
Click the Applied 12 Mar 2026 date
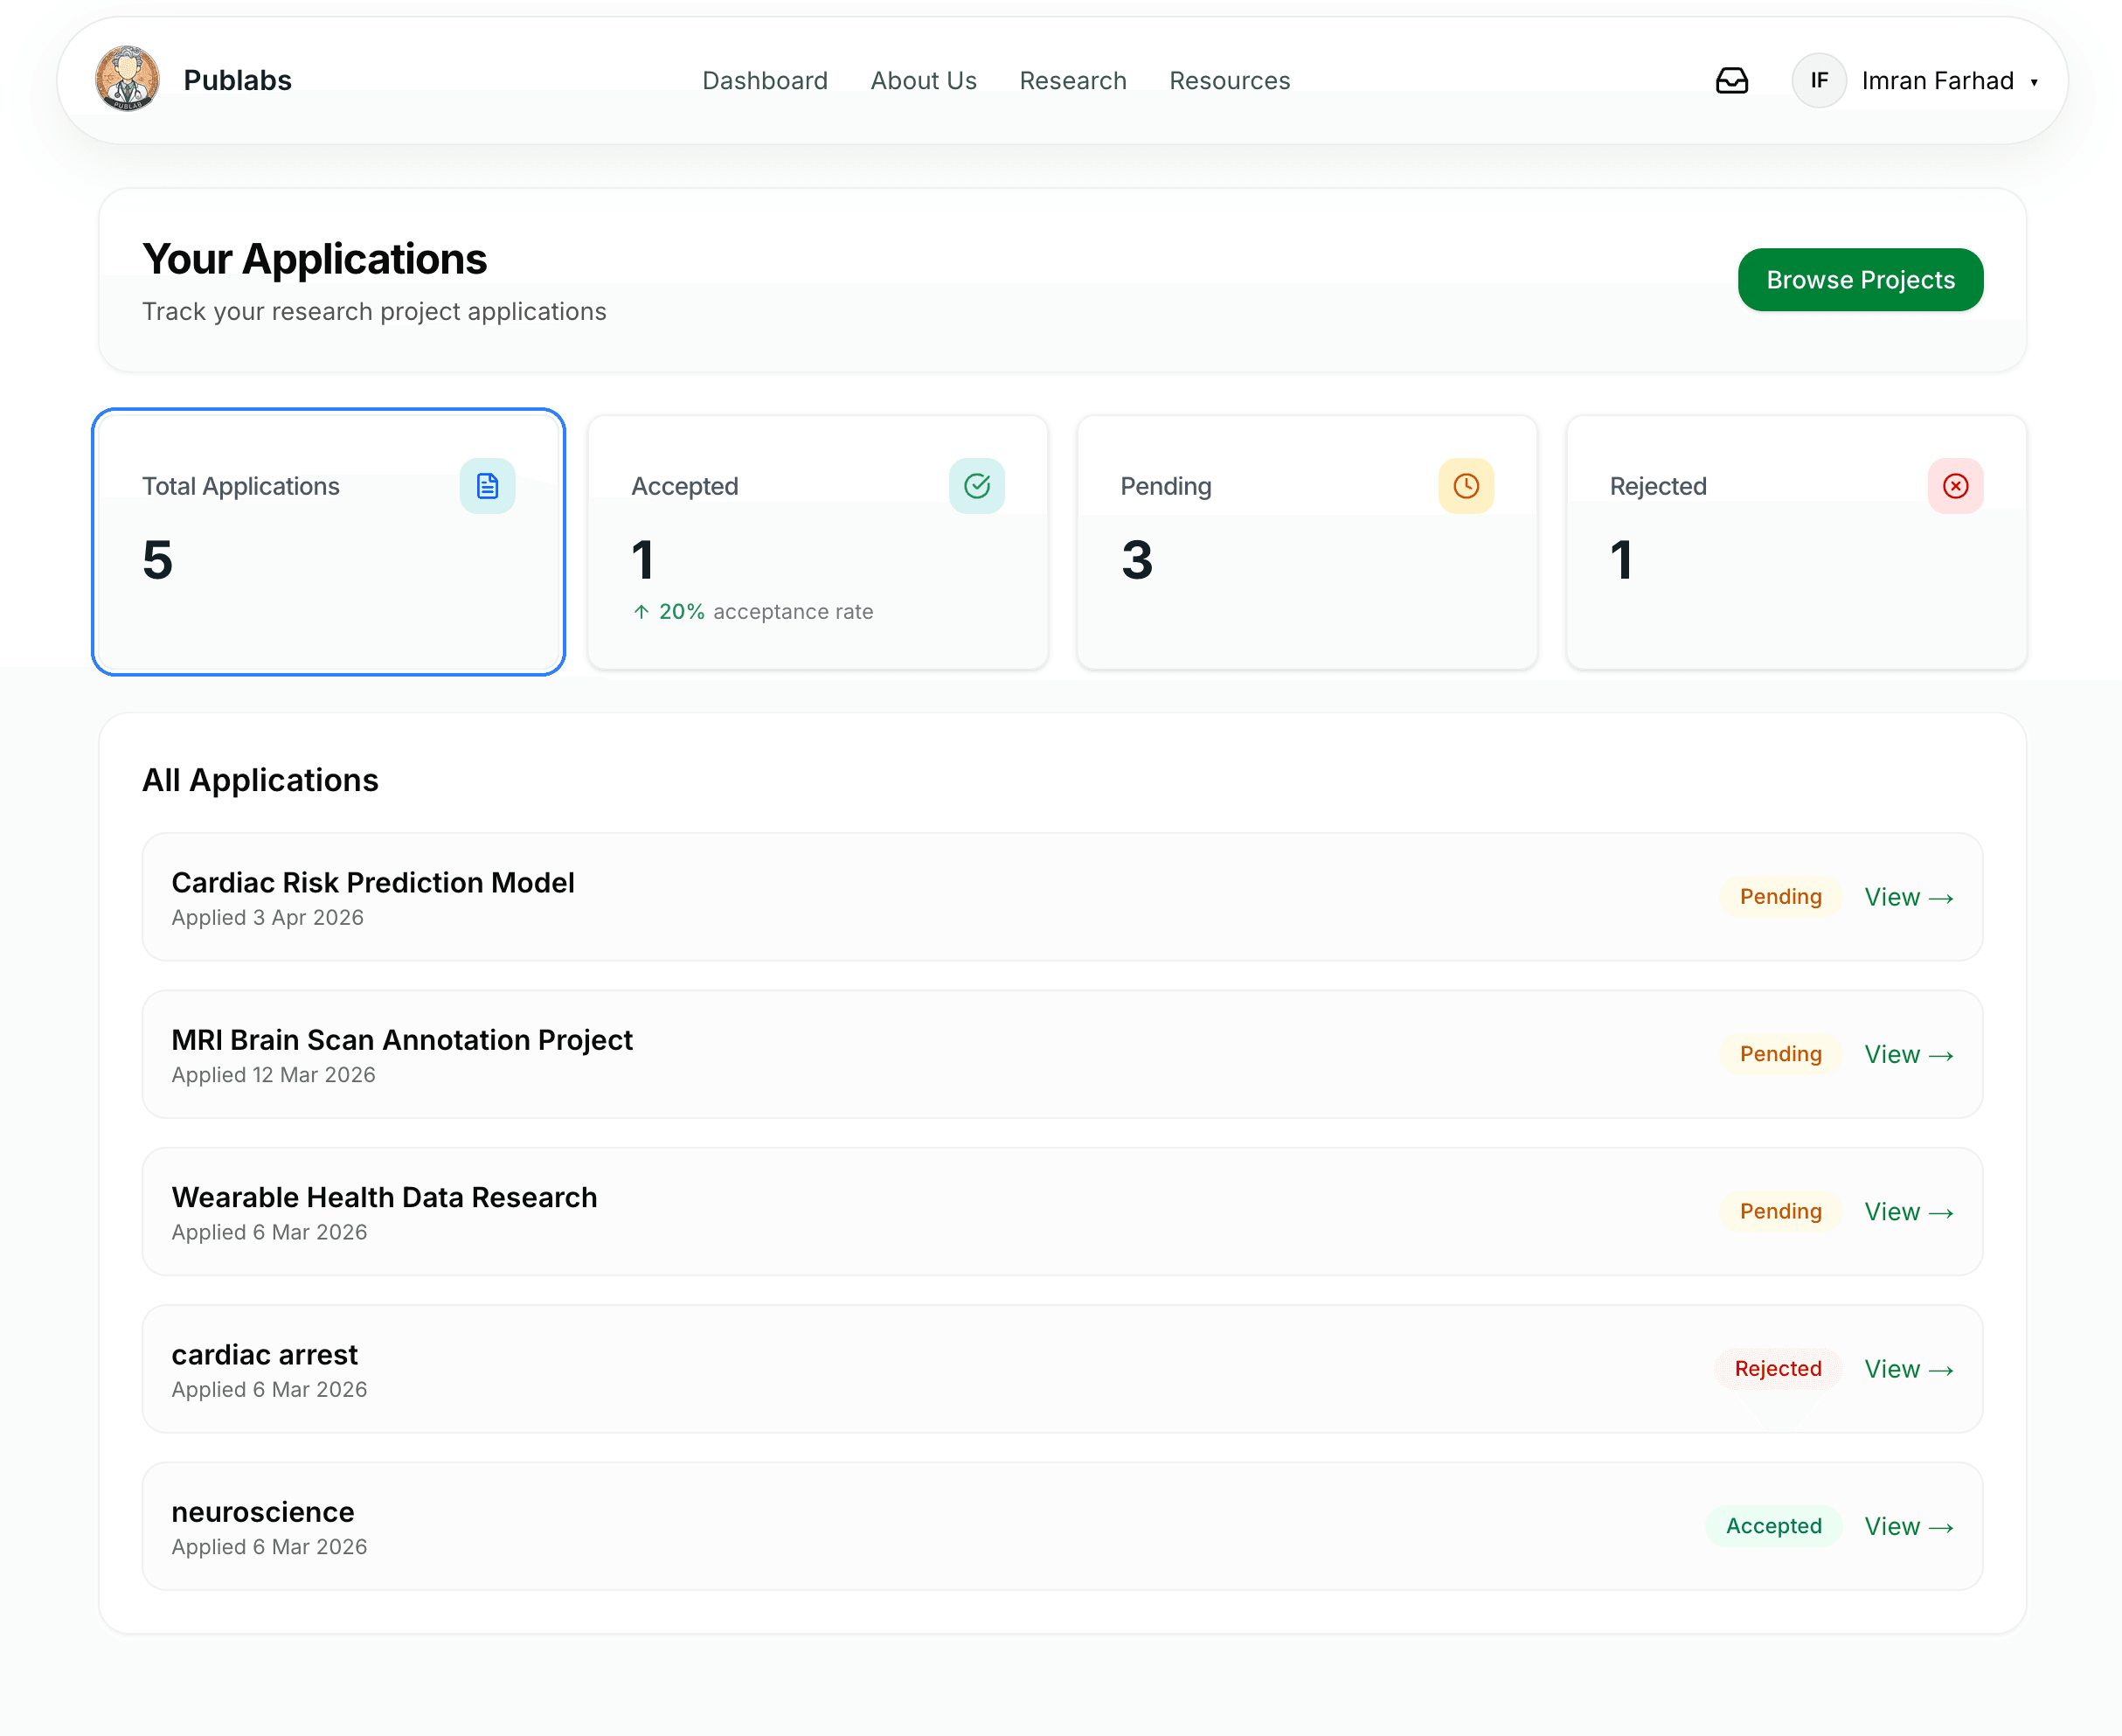[x=273, y=1075]
